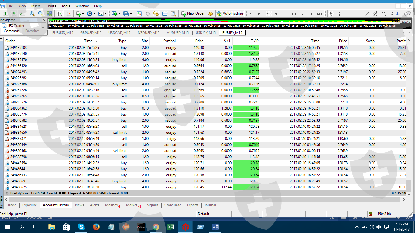Open the Indicators list dropdown arrow
Screen dimensions: 415x233
pyautogui.click(x=83, y=14)
